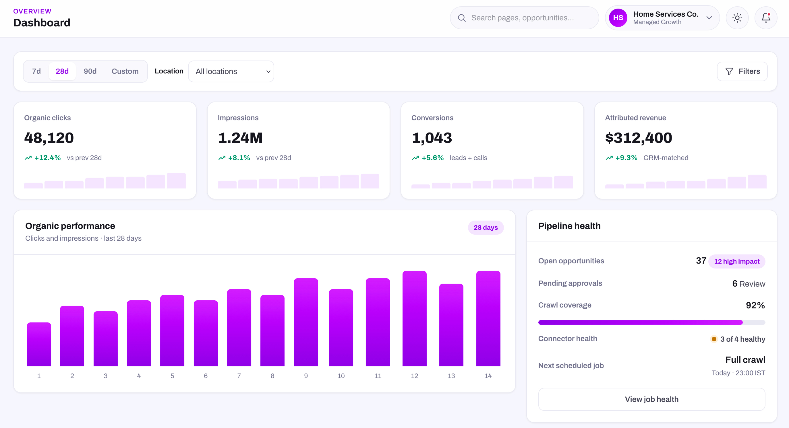789x428 pixels.
Task: Open pending approvals Review link
Action: pos(752,284)
